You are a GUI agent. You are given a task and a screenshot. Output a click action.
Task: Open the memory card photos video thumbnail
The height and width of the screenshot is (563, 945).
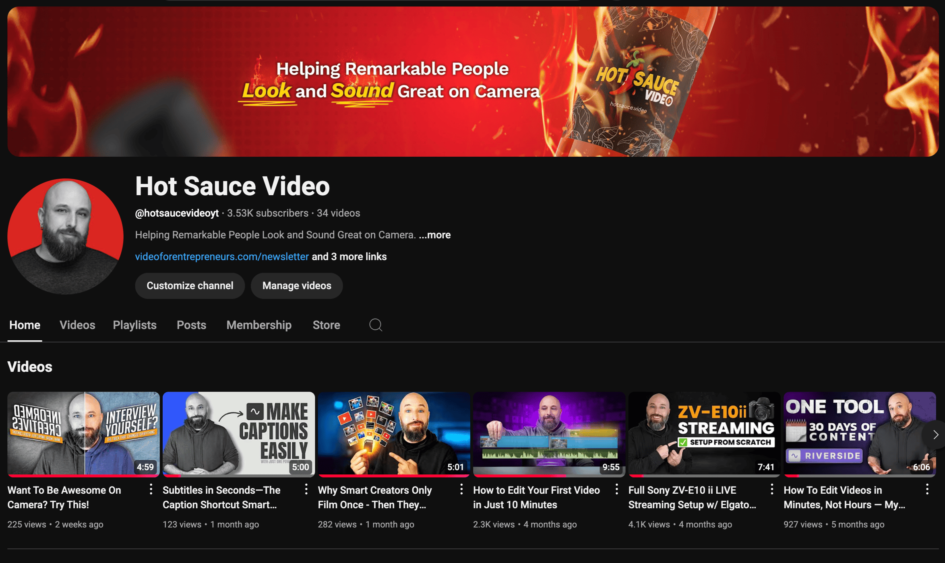394,435
